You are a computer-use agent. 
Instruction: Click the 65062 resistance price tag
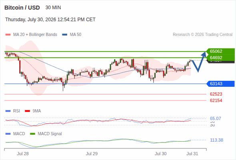point(220,51)
